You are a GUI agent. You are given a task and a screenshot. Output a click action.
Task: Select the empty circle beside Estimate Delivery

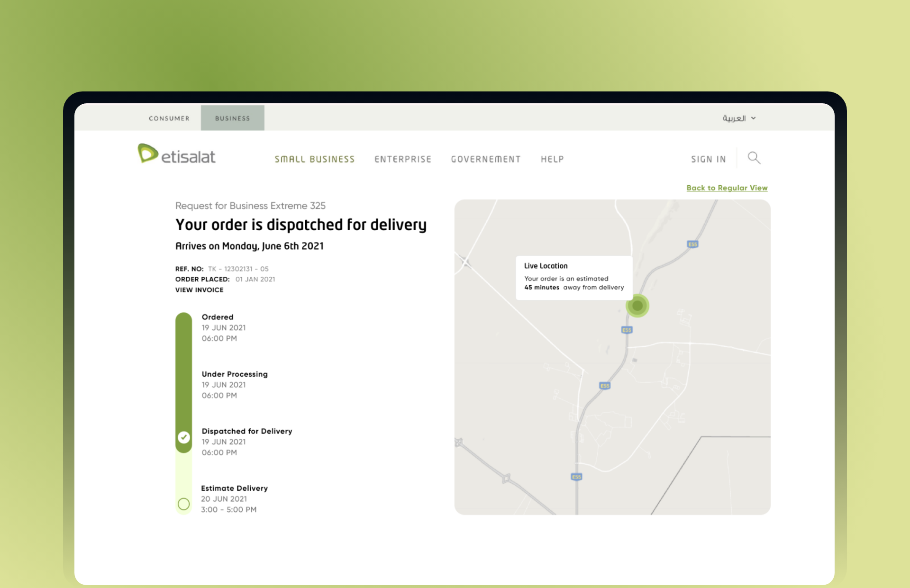(x=183, y=504)
